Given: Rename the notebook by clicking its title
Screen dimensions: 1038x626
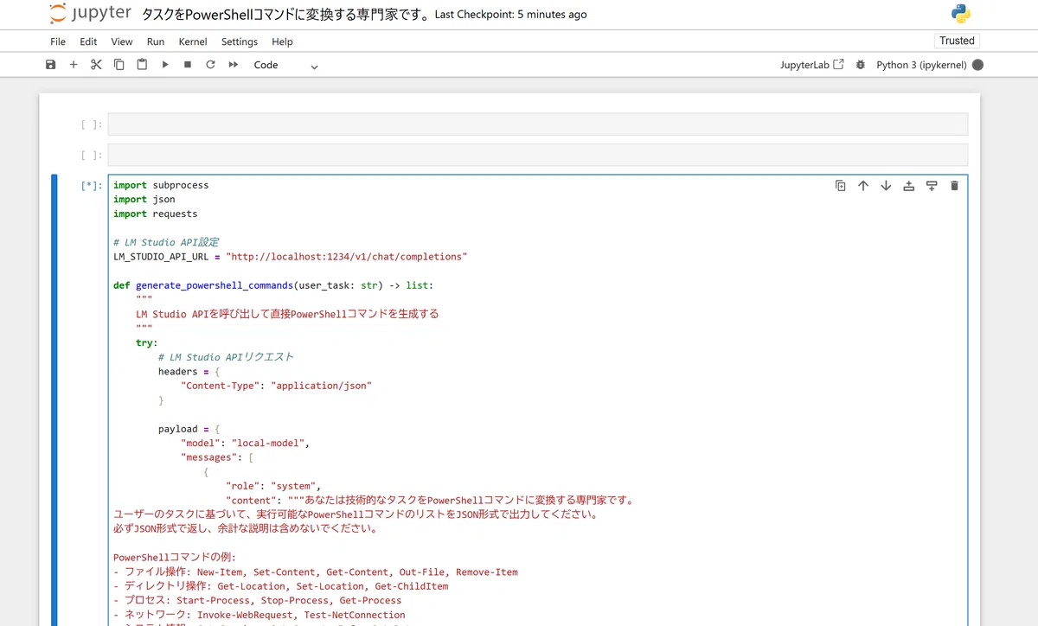Looking at the screenshot, I should (x=285, y=14).
